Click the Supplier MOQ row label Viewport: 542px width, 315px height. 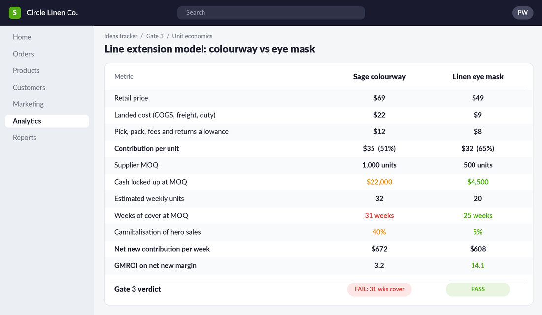136,165
